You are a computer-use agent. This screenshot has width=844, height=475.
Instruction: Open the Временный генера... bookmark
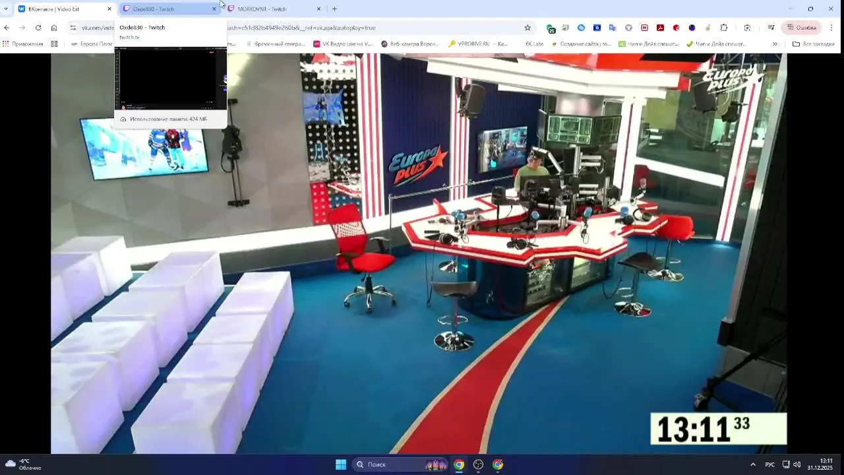click(274, 44)
